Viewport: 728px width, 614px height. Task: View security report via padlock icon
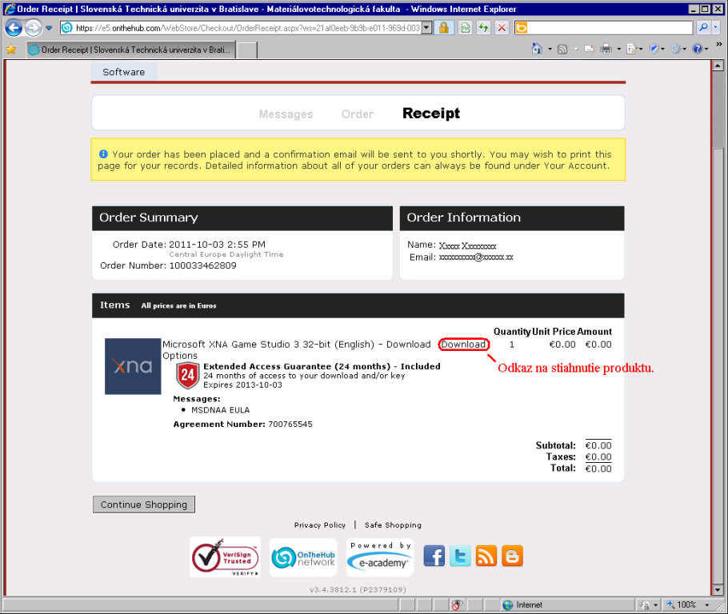444,28
